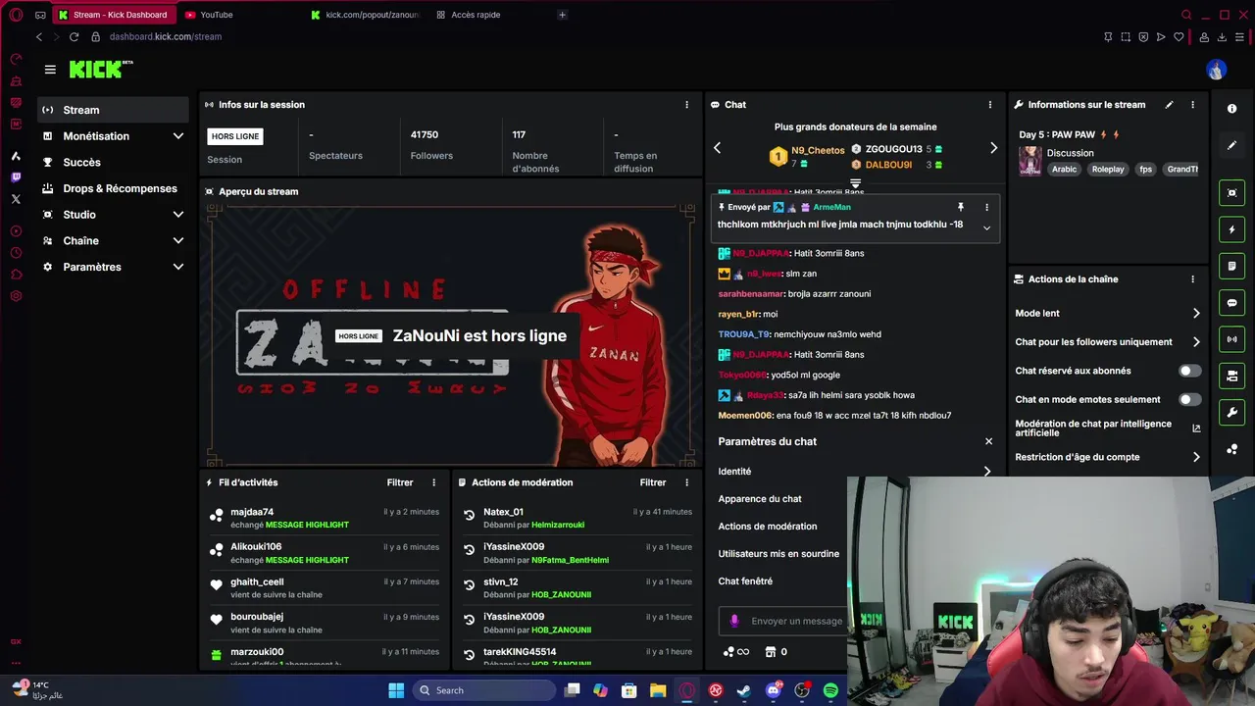Expand the pinned message with chevron
Viewport: 1255px width, 706px height.
pyautogui.click(x=986, y=227)
